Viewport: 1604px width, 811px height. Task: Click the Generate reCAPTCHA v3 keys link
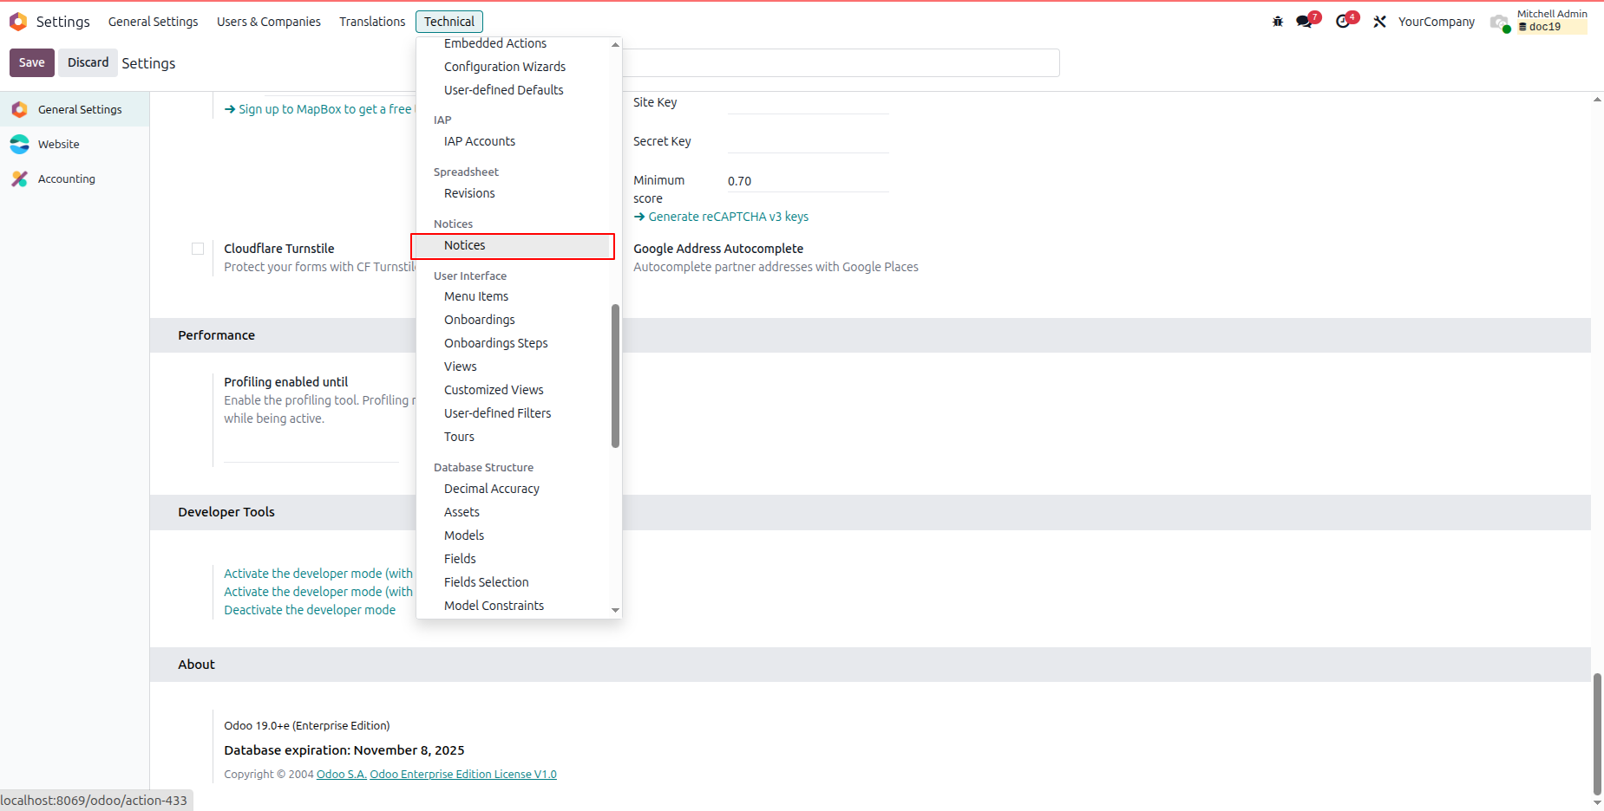point(729,217)
